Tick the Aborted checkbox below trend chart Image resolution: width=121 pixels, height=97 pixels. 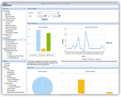[94, 59]
